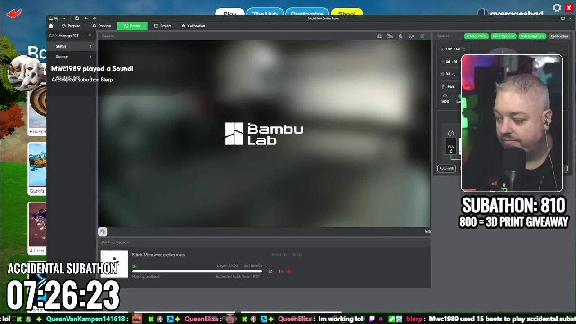Image resolution: width=576 pixels, height=324 pixels.
Task: Open the Status sidebar item
Action: point(72,46)
